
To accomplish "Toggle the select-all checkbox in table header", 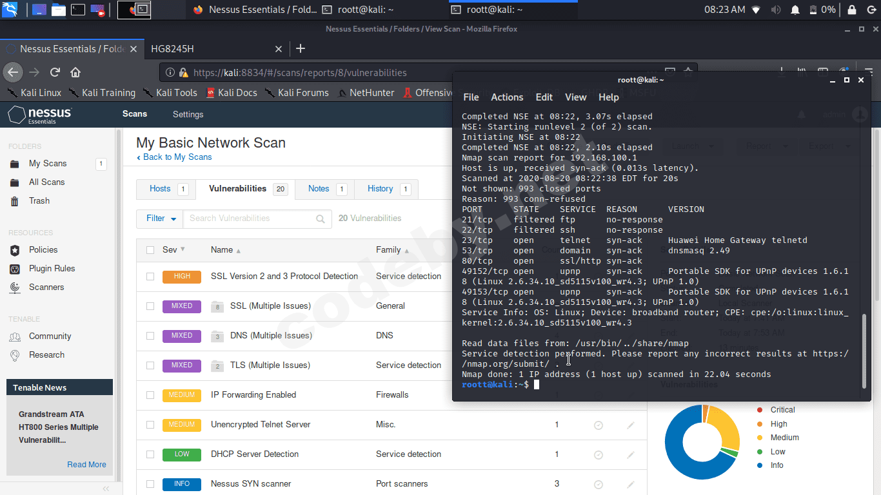I will 150,250.
